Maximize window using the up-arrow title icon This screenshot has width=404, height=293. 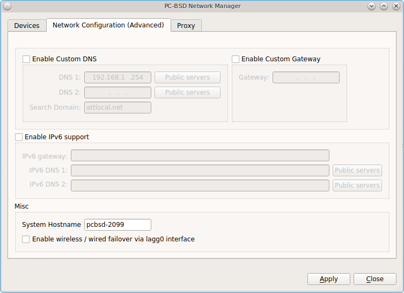tap(384, 6)
